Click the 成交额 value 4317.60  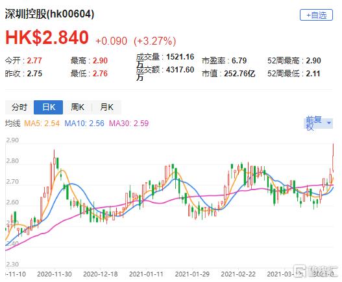click(x=180, y=70)
